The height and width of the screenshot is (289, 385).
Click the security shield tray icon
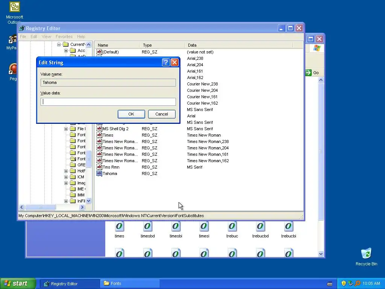click(x=344, y=283)
